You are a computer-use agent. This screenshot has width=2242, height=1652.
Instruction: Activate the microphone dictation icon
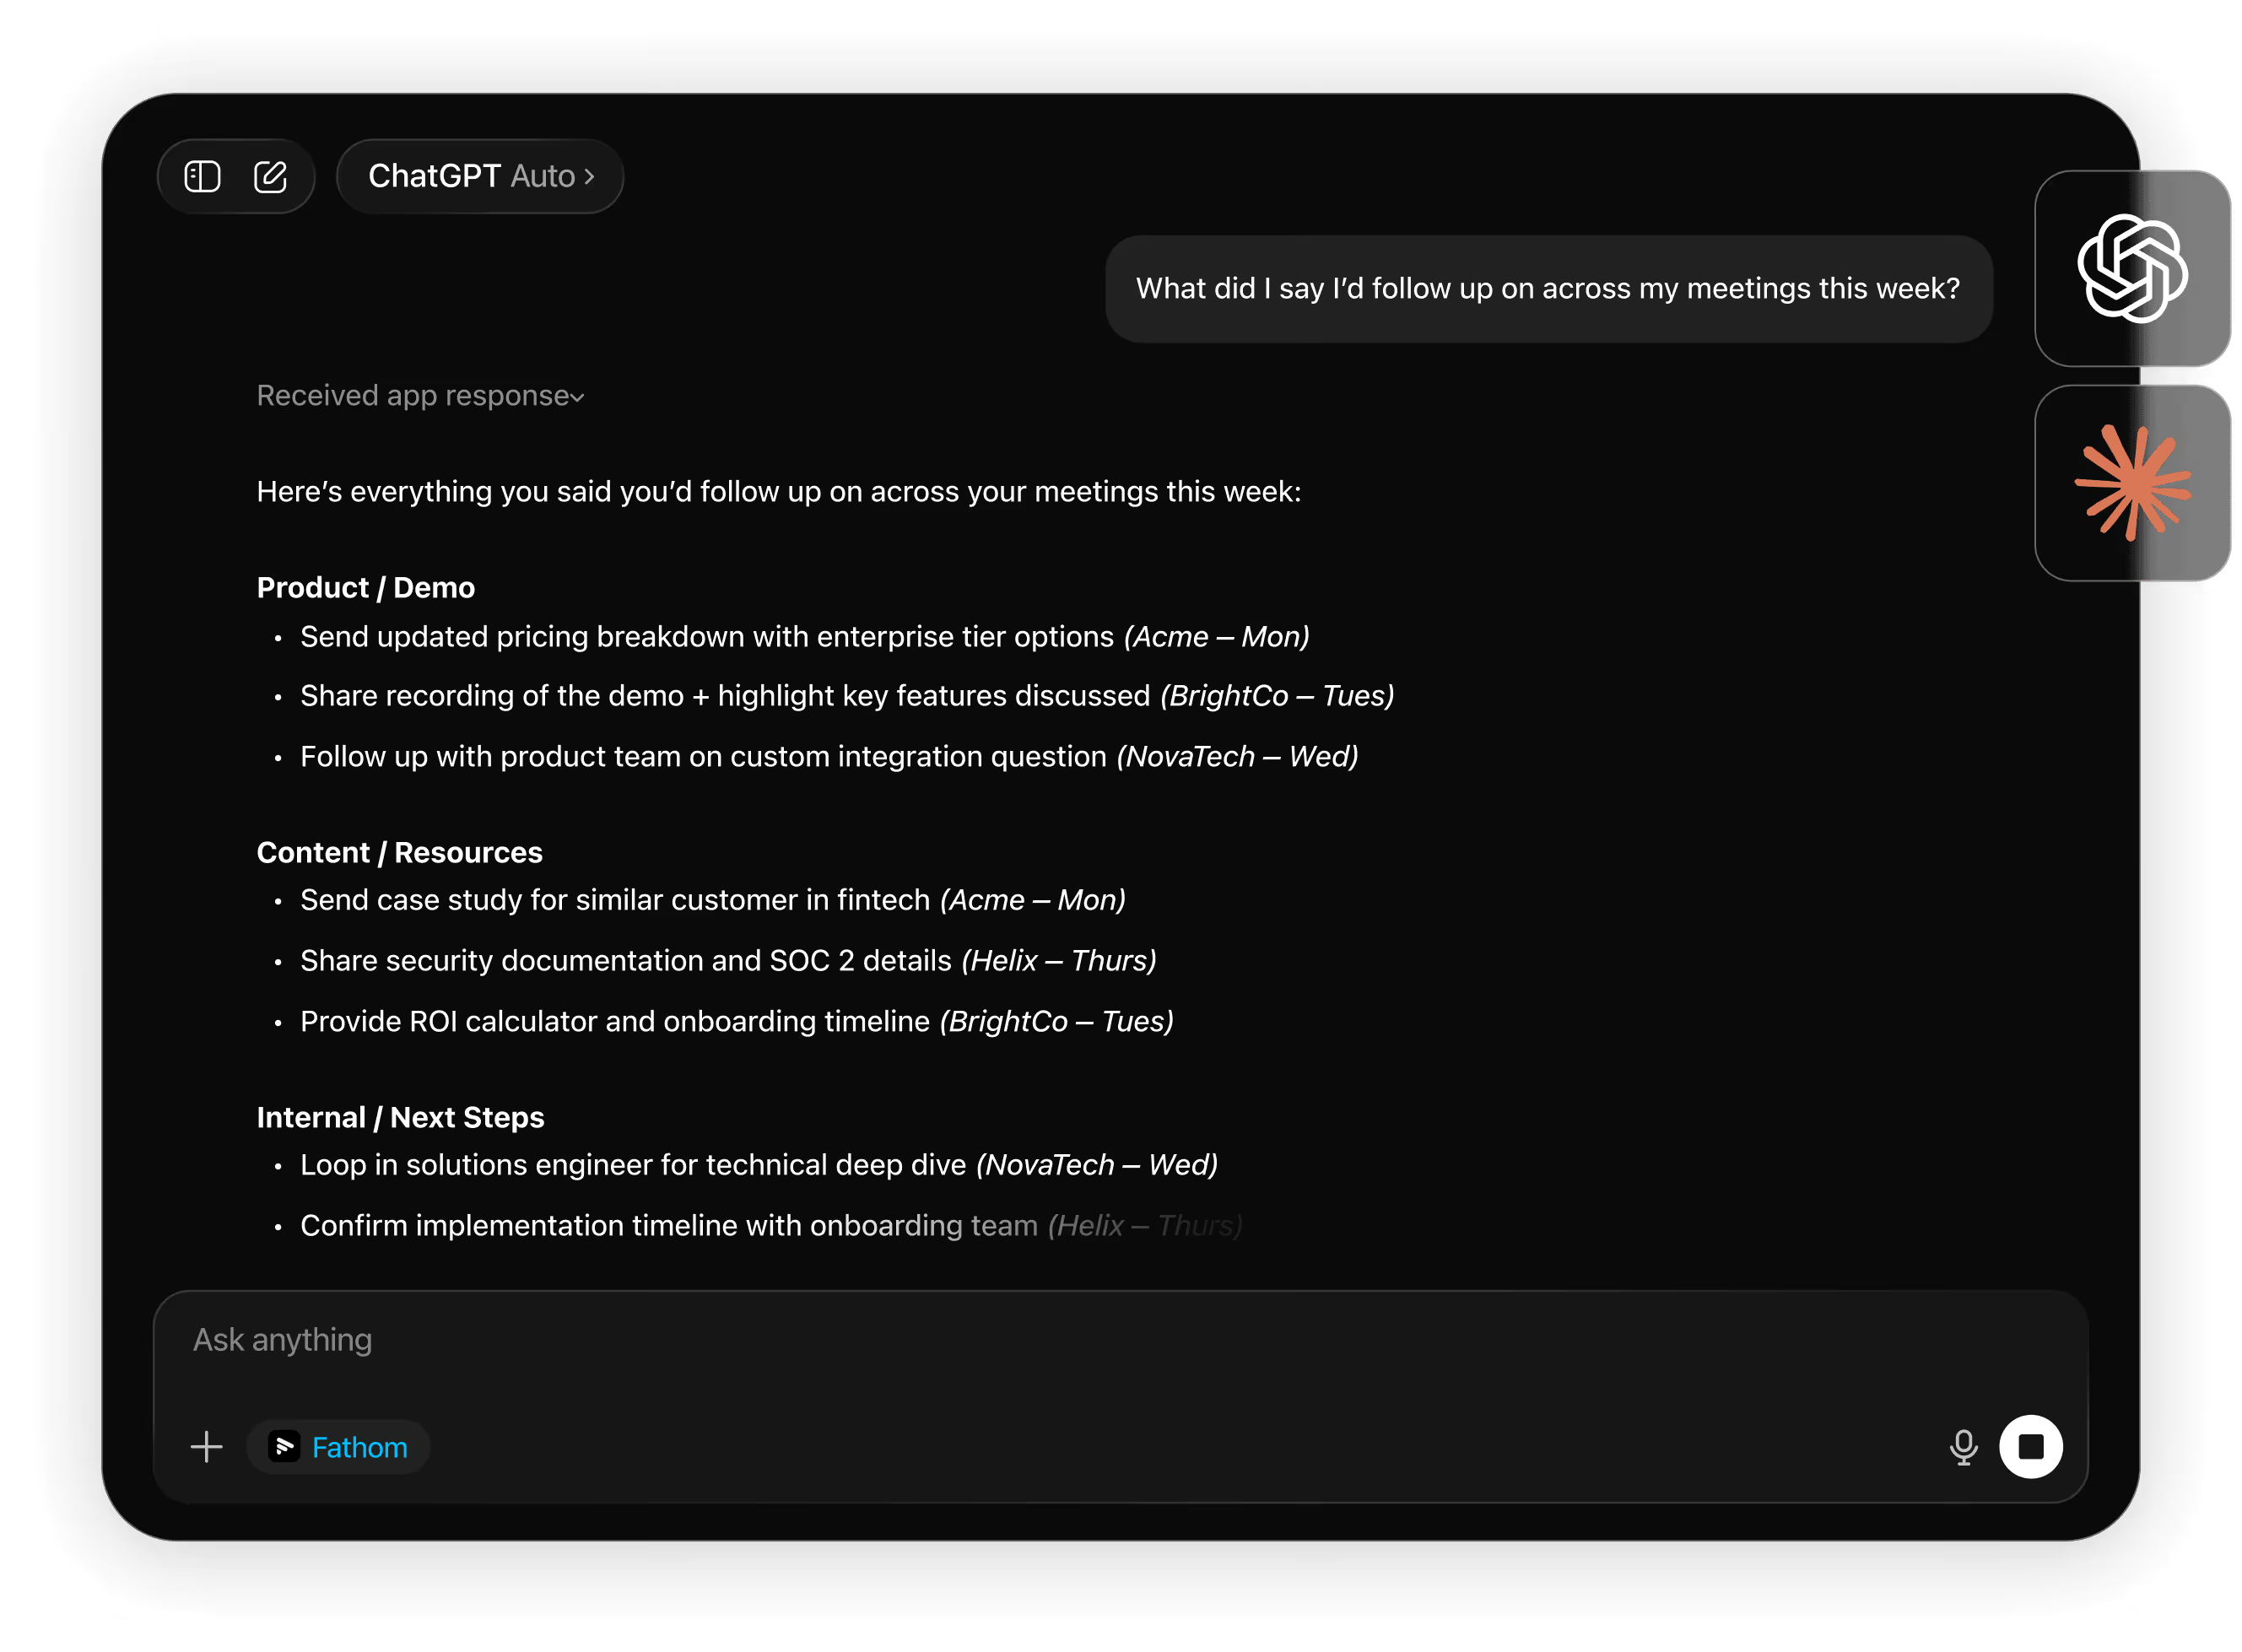pos(1963,1447)
